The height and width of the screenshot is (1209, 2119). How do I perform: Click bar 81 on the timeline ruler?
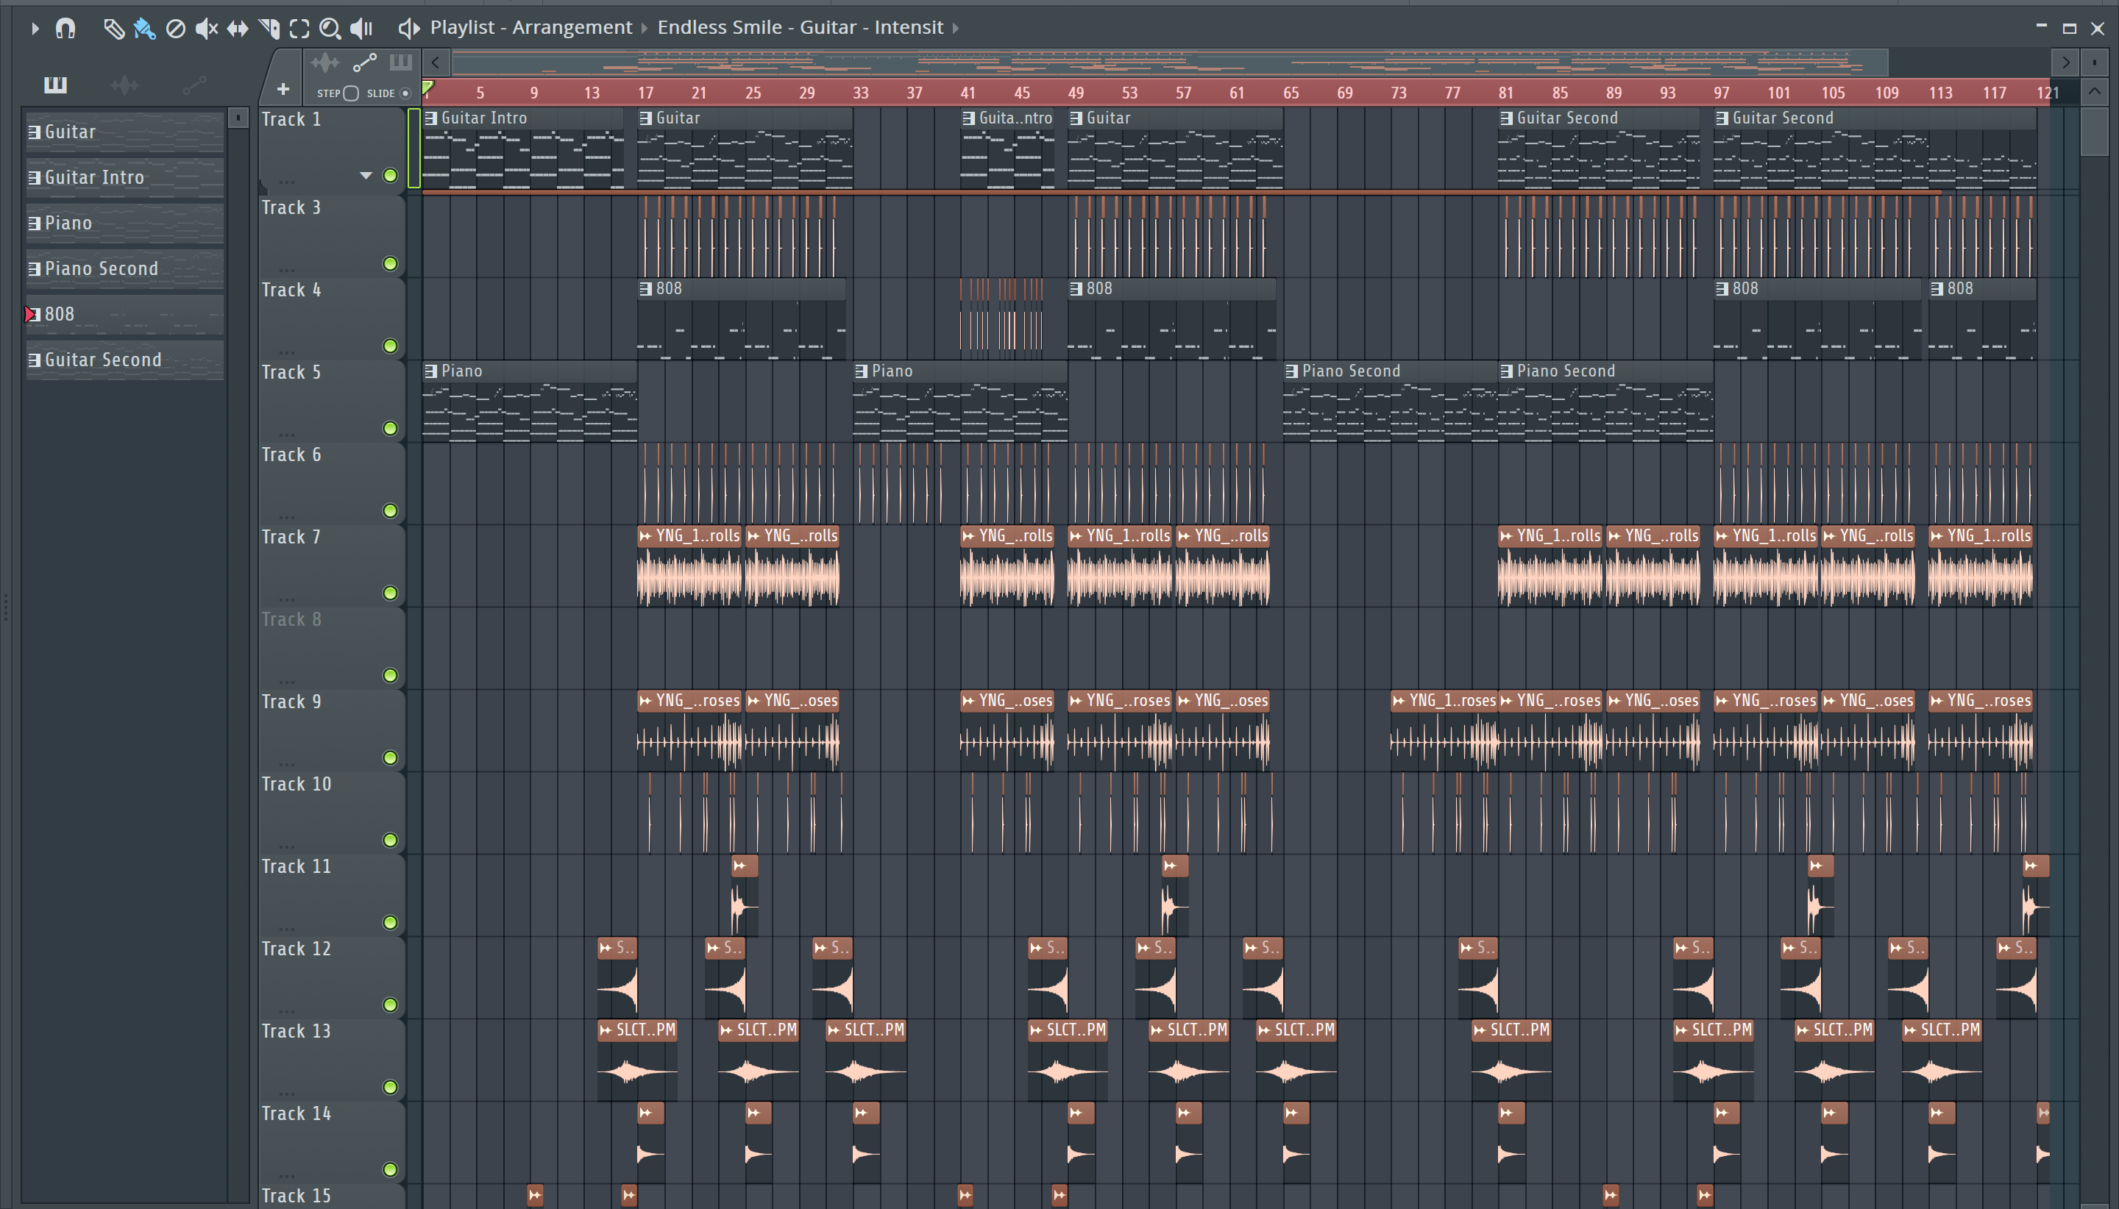(1506, 93)
